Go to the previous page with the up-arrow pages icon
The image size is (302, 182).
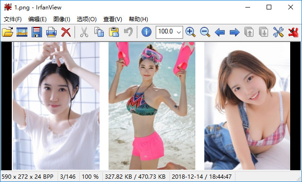(249, 32)
